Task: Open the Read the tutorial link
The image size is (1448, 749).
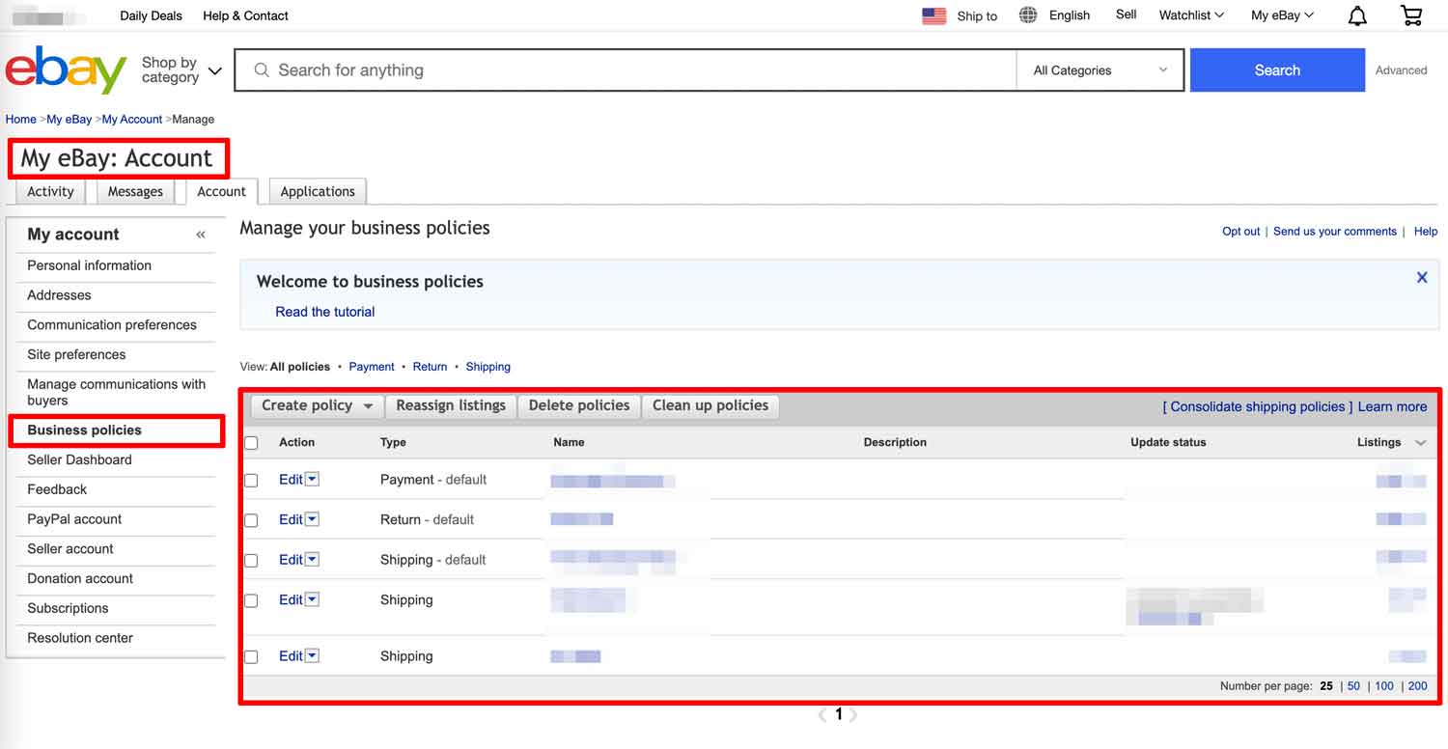Action: tap(324, 312)
